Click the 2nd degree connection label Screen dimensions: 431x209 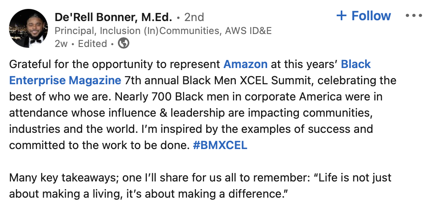(x=194, y=17)
